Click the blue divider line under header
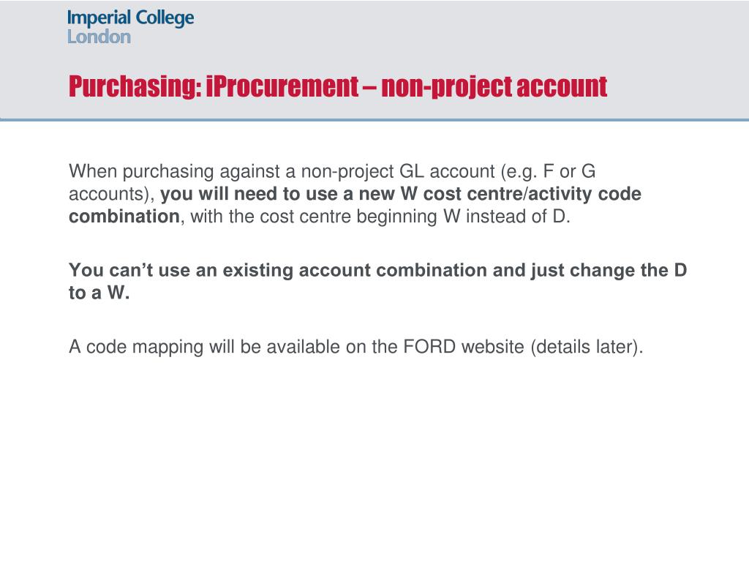The image size is (749, 562). pyautogui.click(x=374, y=119)
